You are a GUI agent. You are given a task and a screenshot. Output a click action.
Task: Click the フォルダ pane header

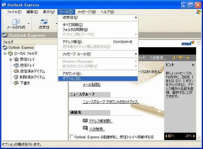(29, 42)
